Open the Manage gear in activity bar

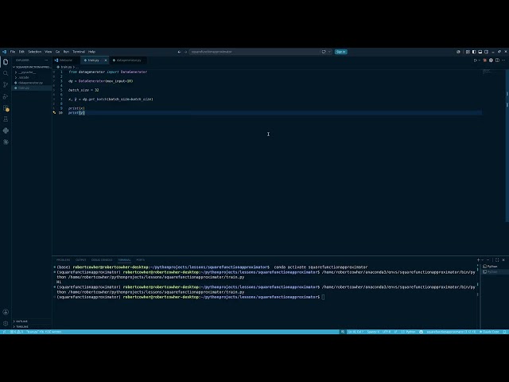pyautogui.click(x=6, y=323)
